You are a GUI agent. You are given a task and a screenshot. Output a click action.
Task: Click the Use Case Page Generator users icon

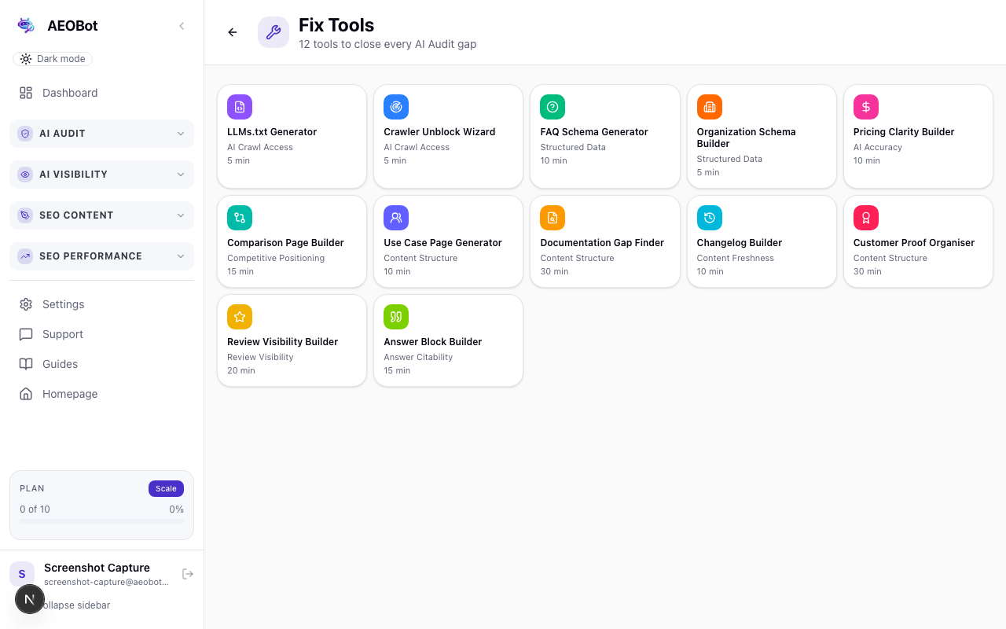pos(396,218)
